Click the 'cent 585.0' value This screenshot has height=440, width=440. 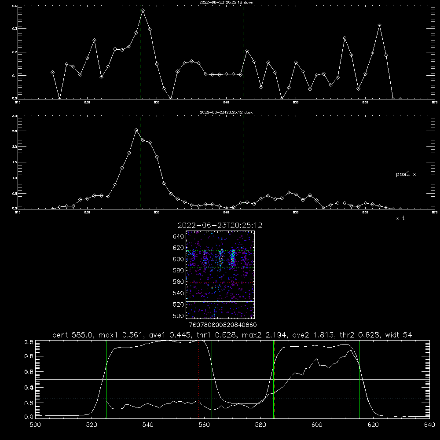pyautogui.click(x=73, y=335)
